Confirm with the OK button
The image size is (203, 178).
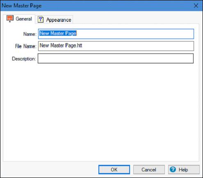(x=114, y=170)
